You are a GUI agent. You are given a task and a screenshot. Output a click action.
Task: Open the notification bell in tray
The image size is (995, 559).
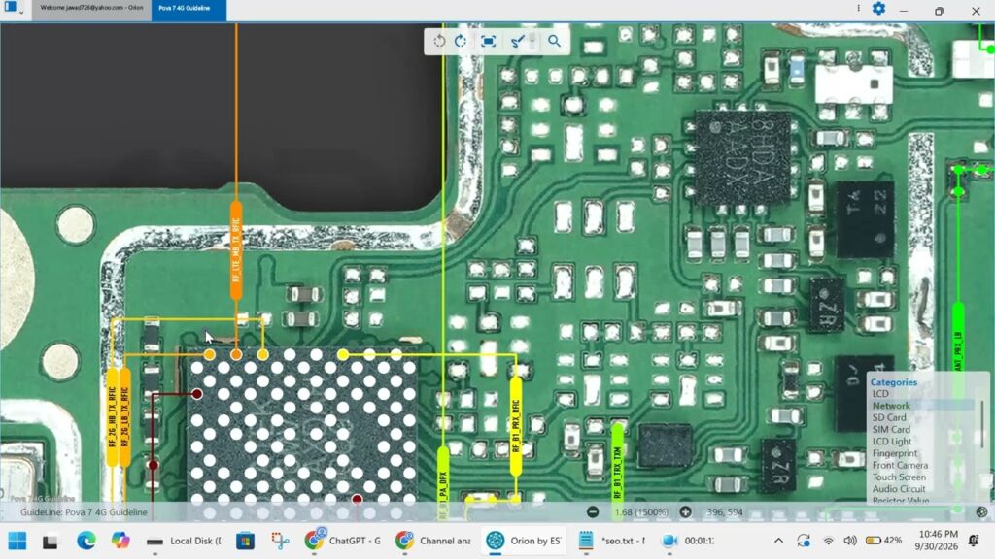974,541
